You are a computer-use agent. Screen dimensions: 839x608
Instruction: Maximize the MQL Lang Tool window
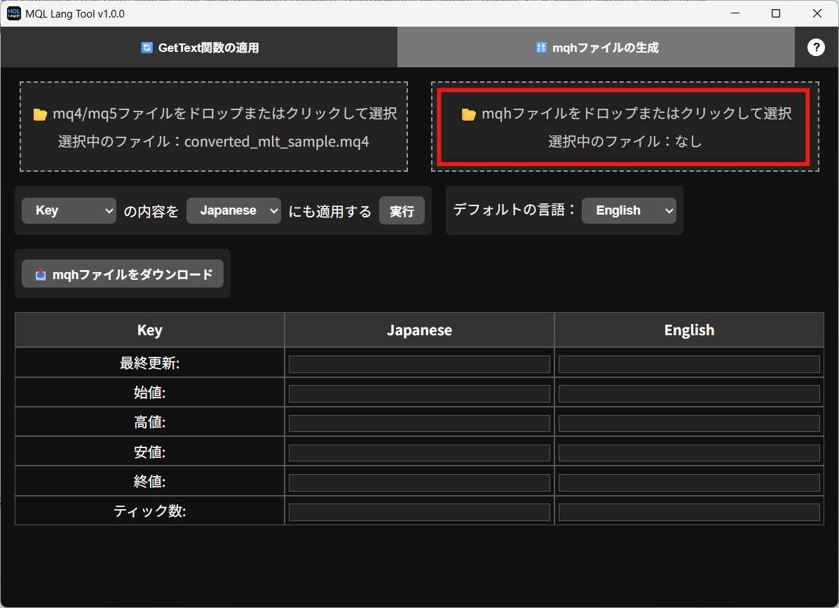pyautogui.click(x=776, y=13)
